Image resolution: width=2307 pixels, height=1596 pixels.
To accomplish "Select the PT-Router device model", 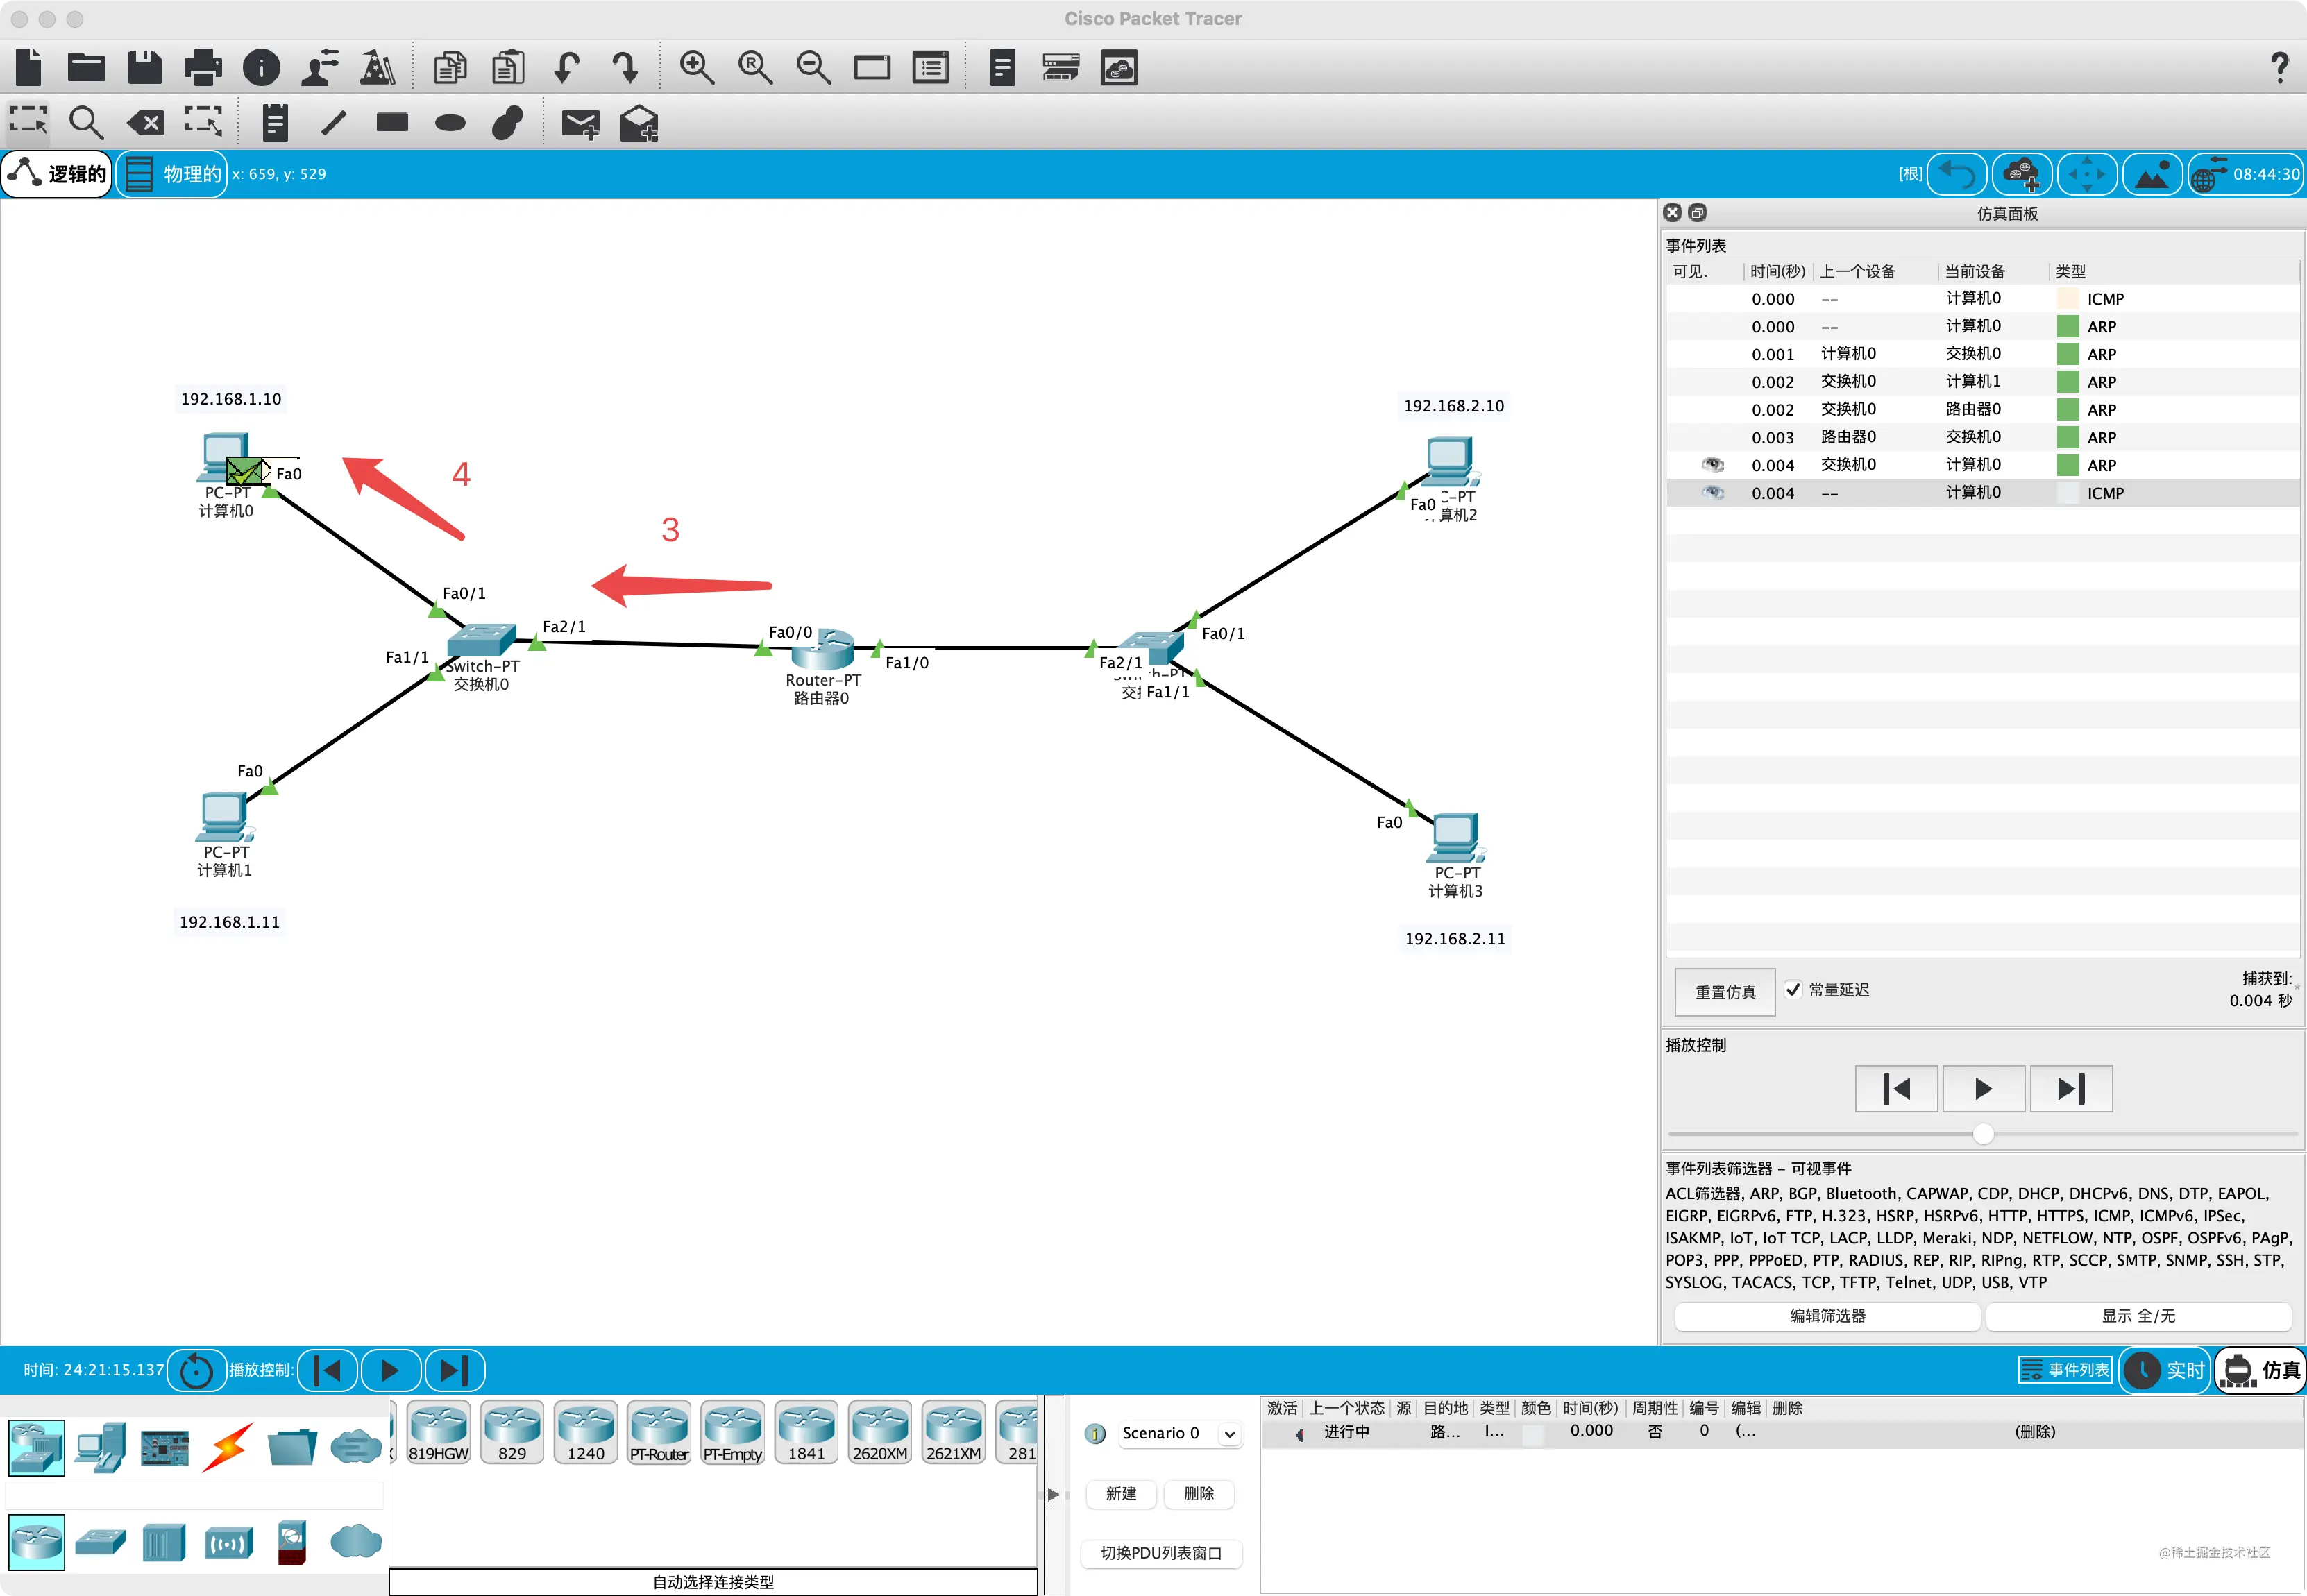I will 659,1432.
